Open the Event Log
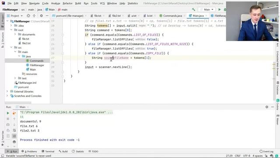Viewport: 280px width, 158px height. [266, 151]
